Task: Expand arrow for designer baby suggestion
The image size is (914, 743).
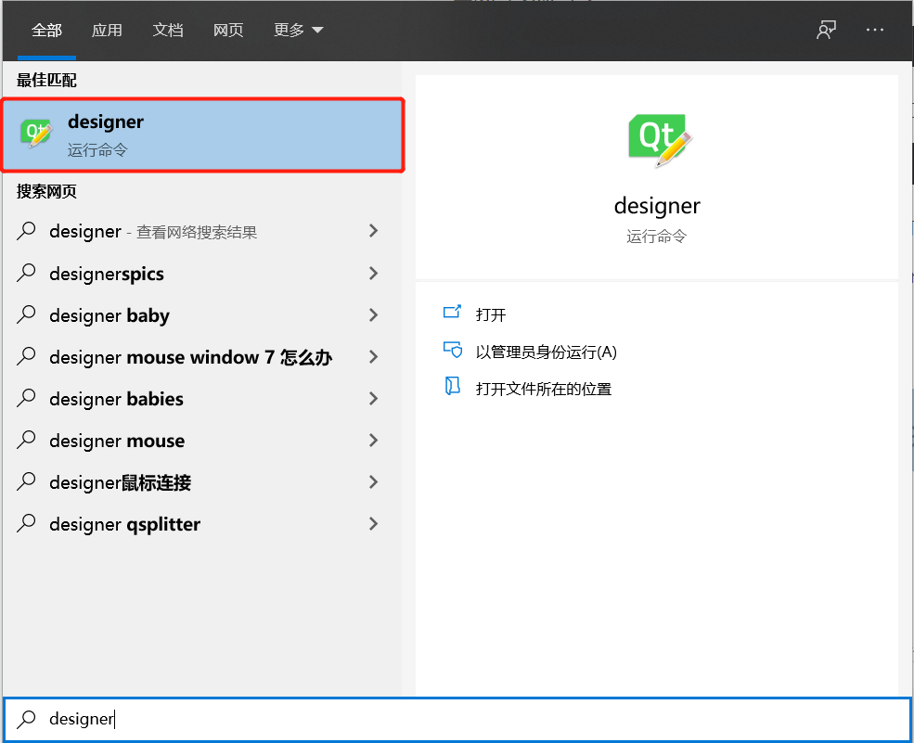Action: (x=374, y=314)
